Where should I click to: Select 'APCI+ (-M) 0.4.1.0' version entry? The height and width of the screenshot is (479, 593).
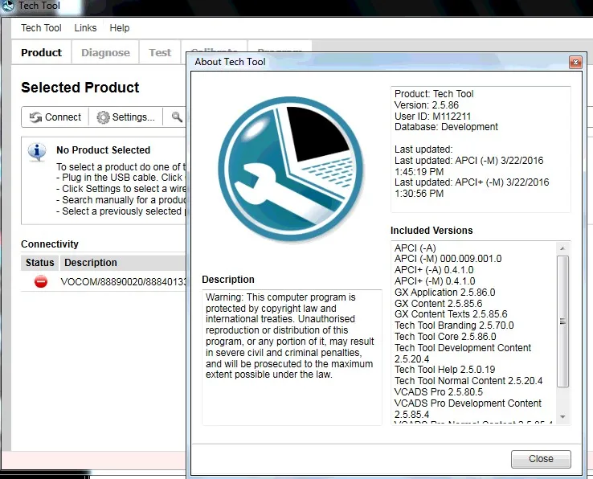tap(435, 281)
